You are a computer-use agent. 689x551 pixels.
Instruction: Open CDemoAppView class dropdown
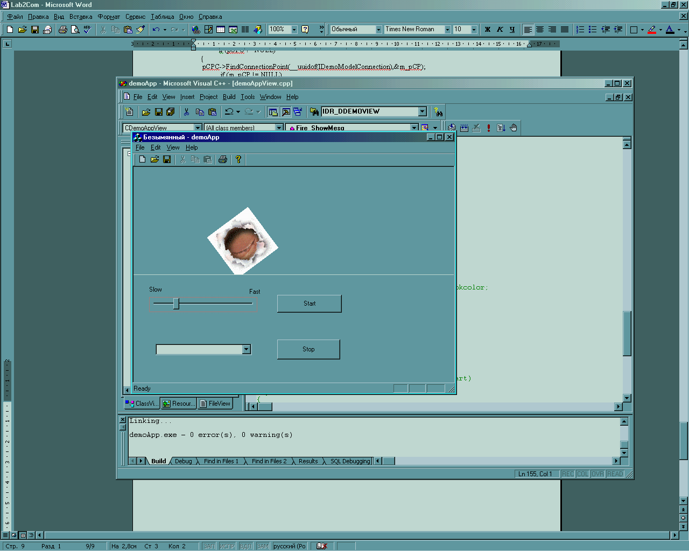[198, 128]
